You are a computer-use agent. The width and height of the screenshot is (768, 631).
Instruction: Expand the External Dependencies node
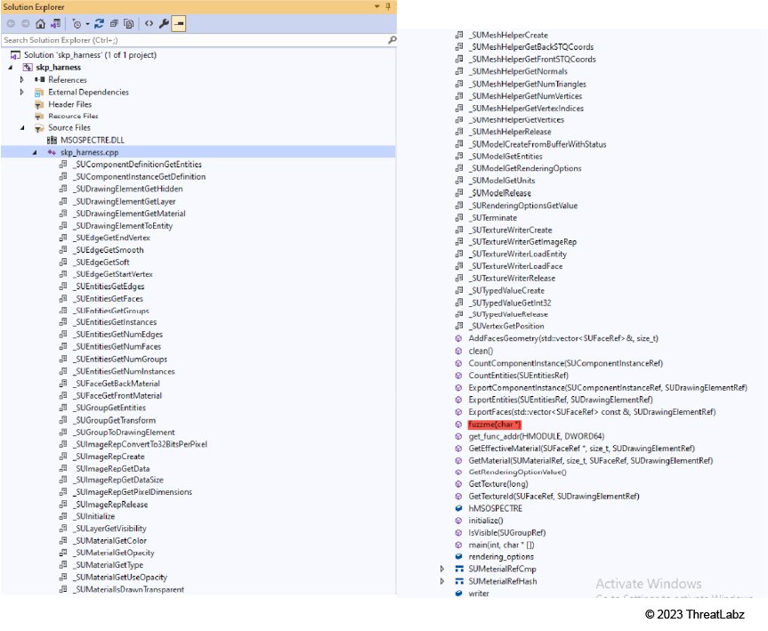click(x=21, y=93)
